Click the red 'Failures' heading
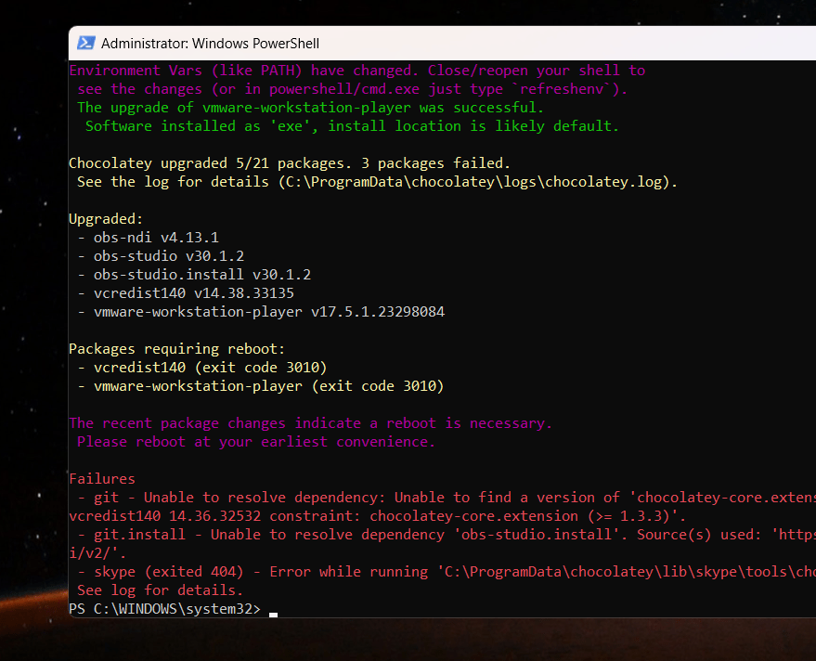 (x=102, y=479)
